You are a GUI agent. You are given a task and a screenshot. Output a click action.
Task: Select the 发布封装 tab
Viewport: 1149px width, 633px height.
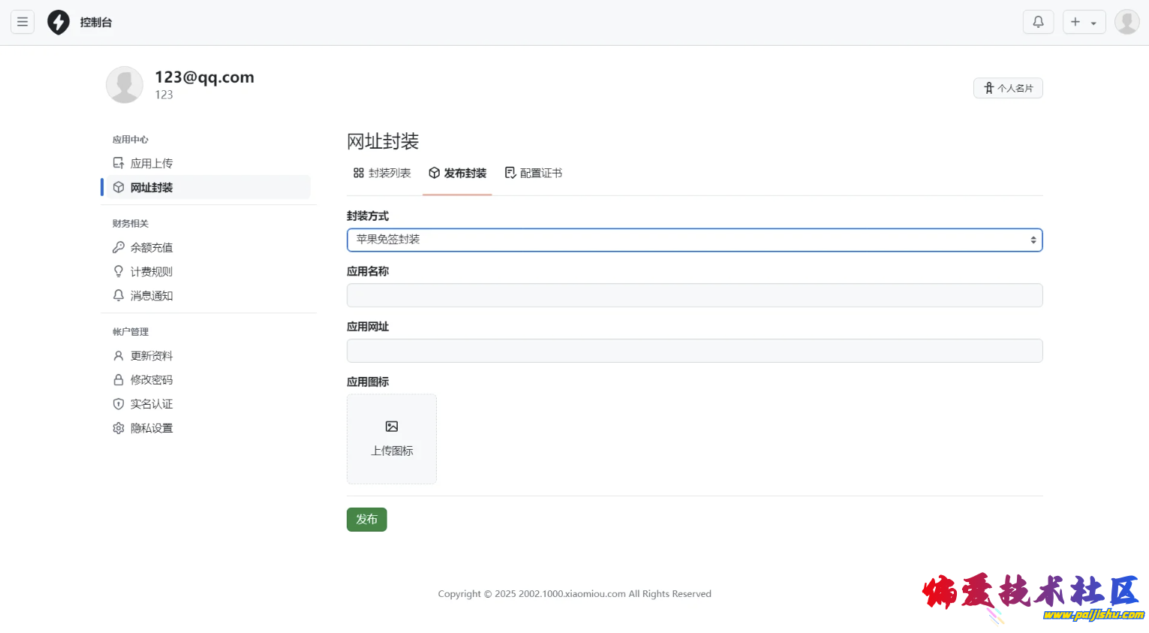click(x=457, y=173)
